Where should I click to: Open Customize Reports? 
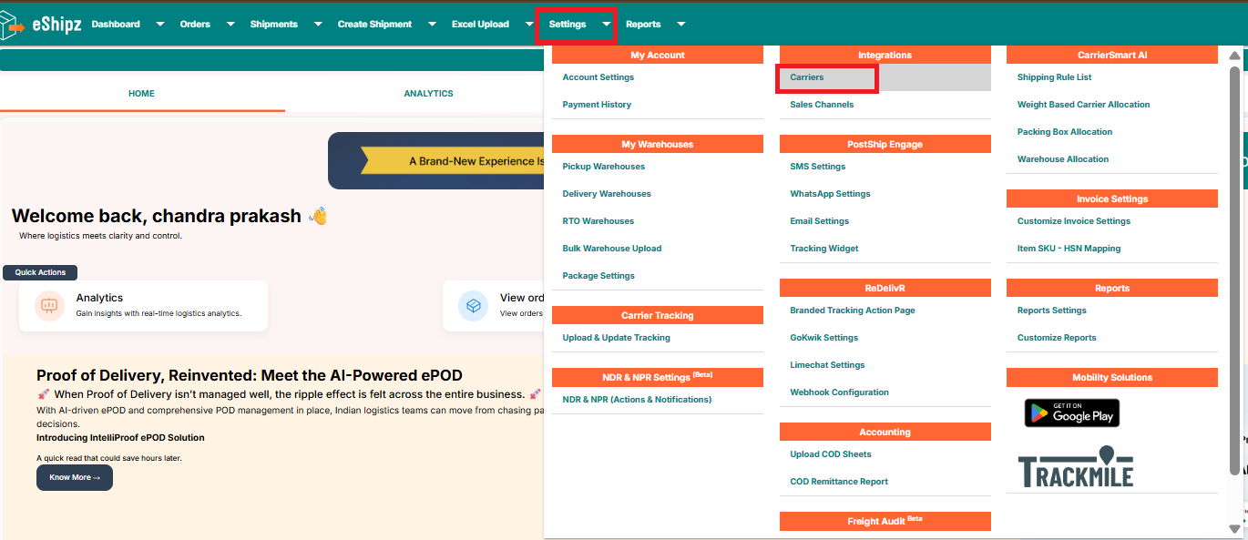click(x=1057, y=338)
